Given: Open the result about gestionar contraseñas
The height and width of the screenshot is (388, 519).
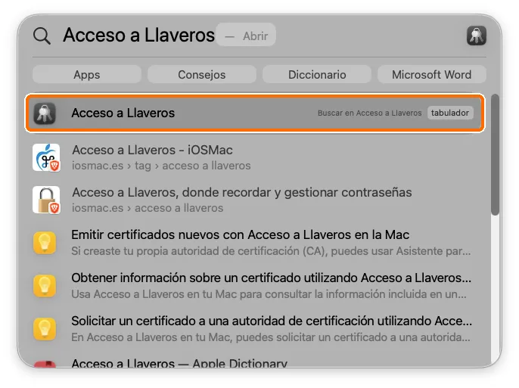Looking at the screenshot, I should click(255, 200).
